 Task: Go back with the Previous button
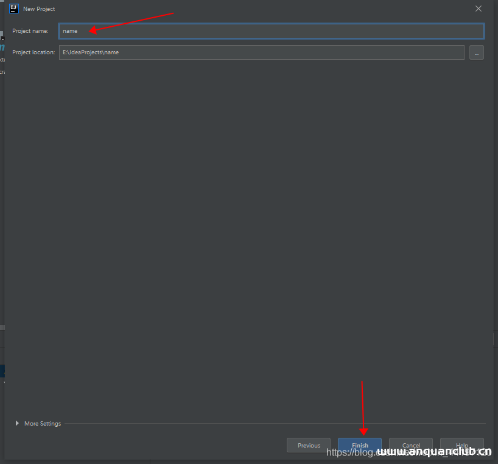point(309,446)
